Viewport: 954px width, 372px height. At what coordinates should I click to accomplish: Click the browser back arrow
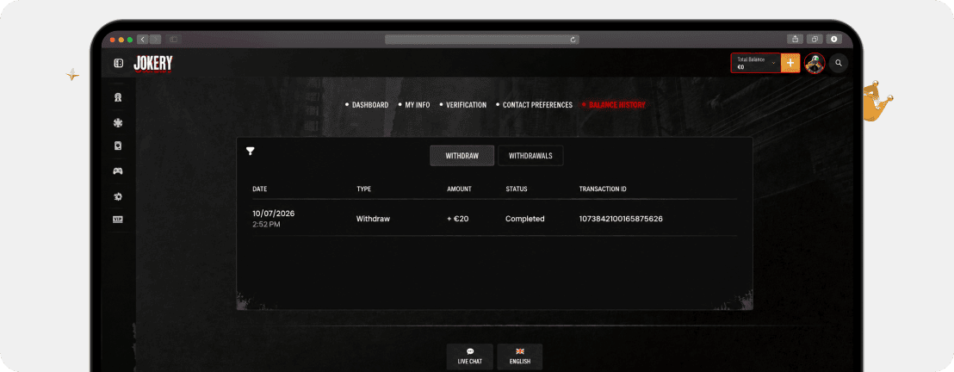tap(142, 39)
